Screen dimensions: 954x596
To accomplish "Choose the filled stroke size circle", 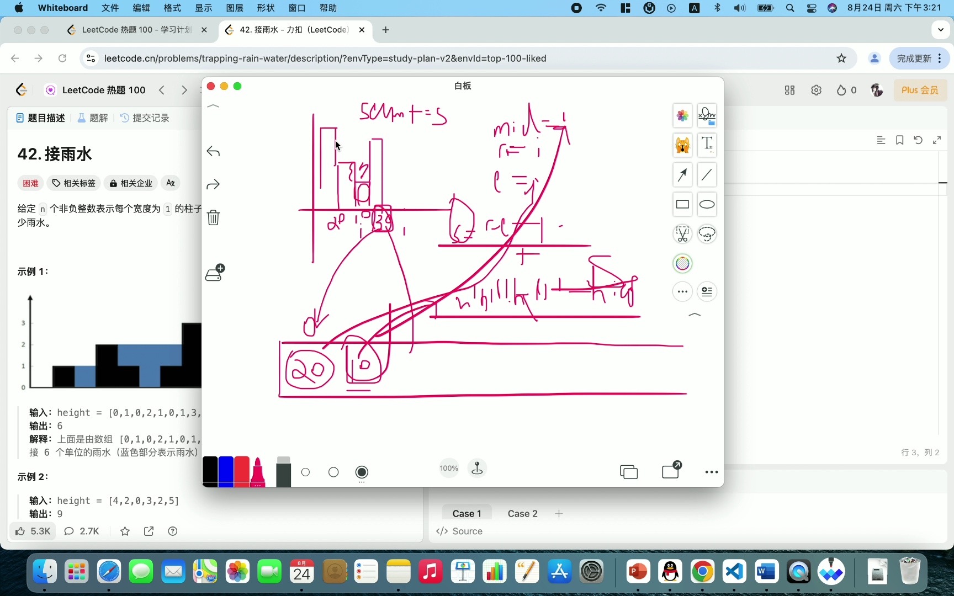I will (362, 472).
